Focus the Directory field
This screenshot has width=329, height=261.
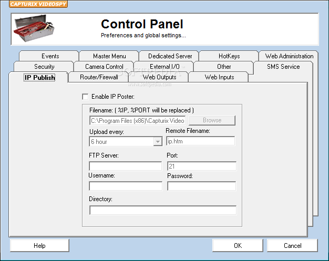[163, 210]
